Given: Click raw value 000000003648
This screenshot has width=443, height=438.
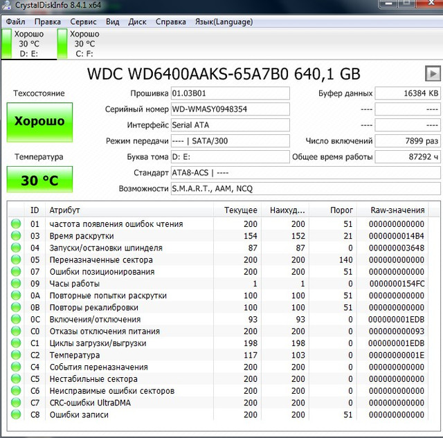Looking at the screenshot, I should (397, 248).
